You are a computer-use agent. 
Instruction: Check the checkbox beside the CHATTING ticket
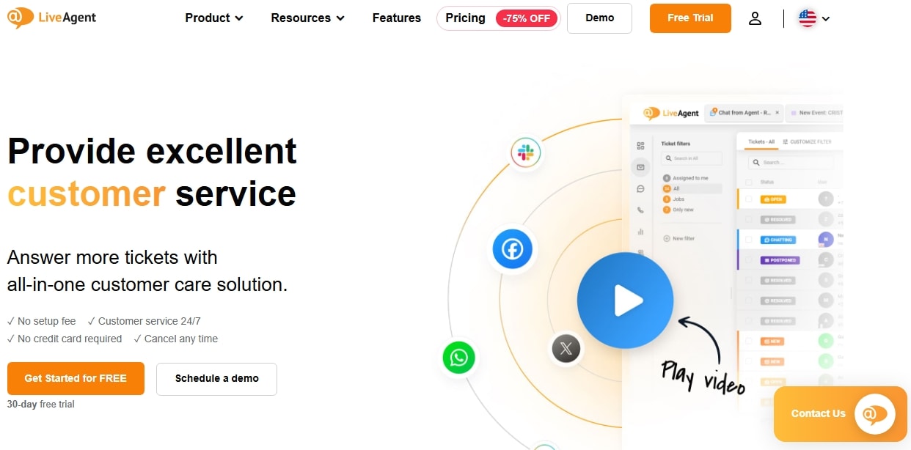749,240
